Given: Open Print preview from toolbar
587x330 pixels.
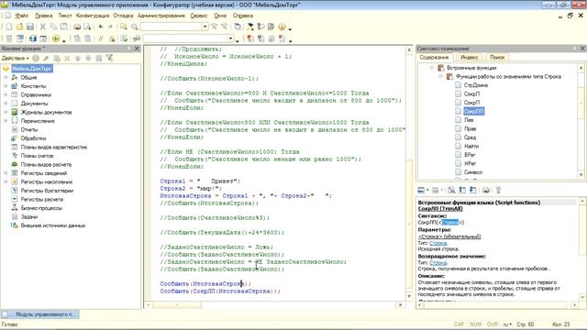Looking at the screenshot, I should point(87,27).
